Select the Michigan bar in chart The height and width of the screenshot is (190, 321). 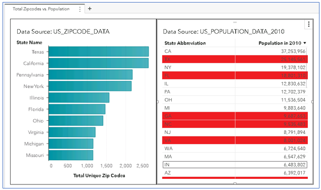[71, 144]
